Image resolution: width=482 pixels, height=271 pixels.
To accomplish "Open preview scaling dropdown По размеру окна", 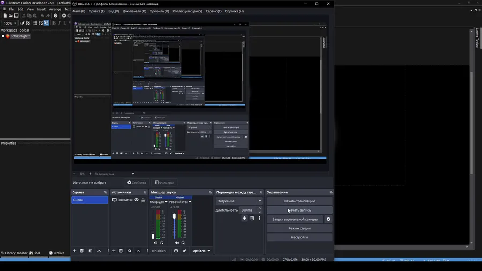I will [115, 174].
